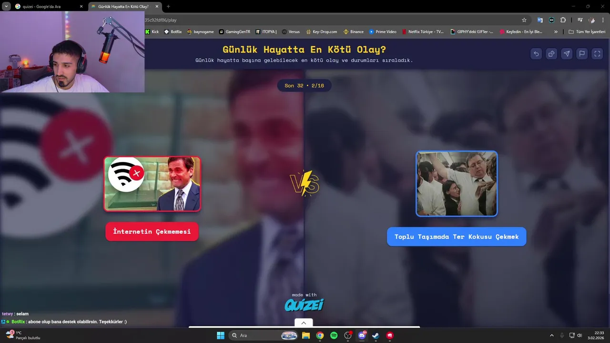Screen dimensions: 610x343
Task: Open the Kick bookmark
Action: point(152,32)
